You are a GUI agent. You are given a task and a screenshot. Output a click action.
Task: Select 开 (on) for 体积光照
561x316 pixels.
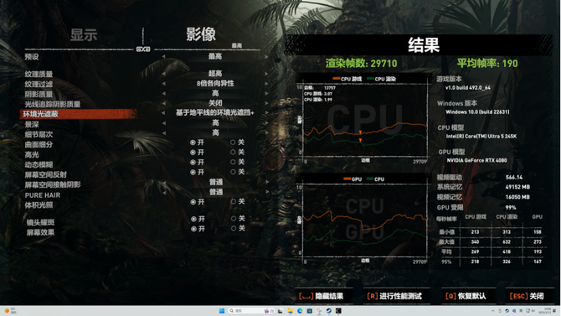pyautogui.click(x=197, y=202)
